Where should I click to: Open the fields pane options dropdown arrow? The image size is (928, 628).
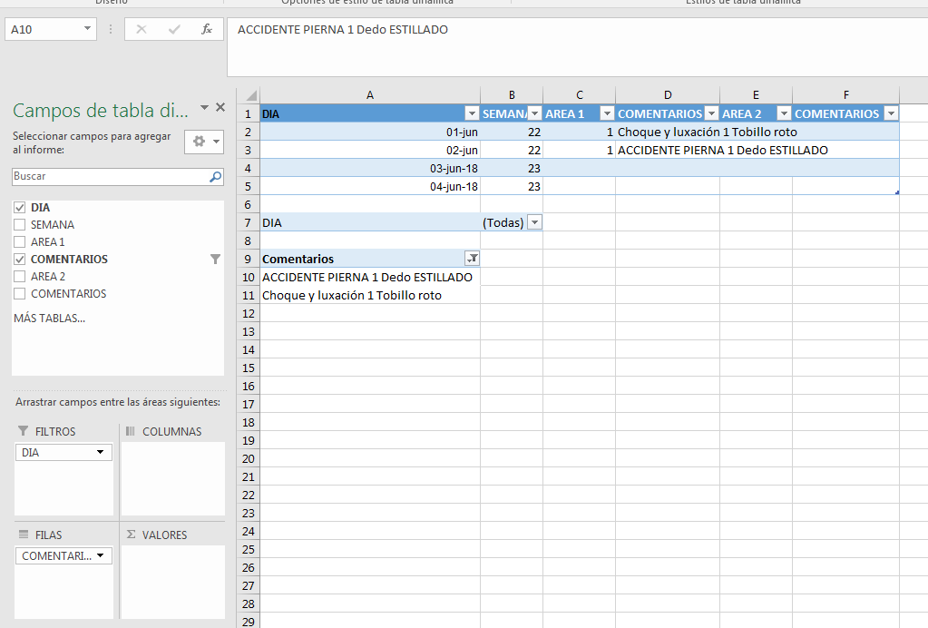pyautogui.click(x=204, y=107)
